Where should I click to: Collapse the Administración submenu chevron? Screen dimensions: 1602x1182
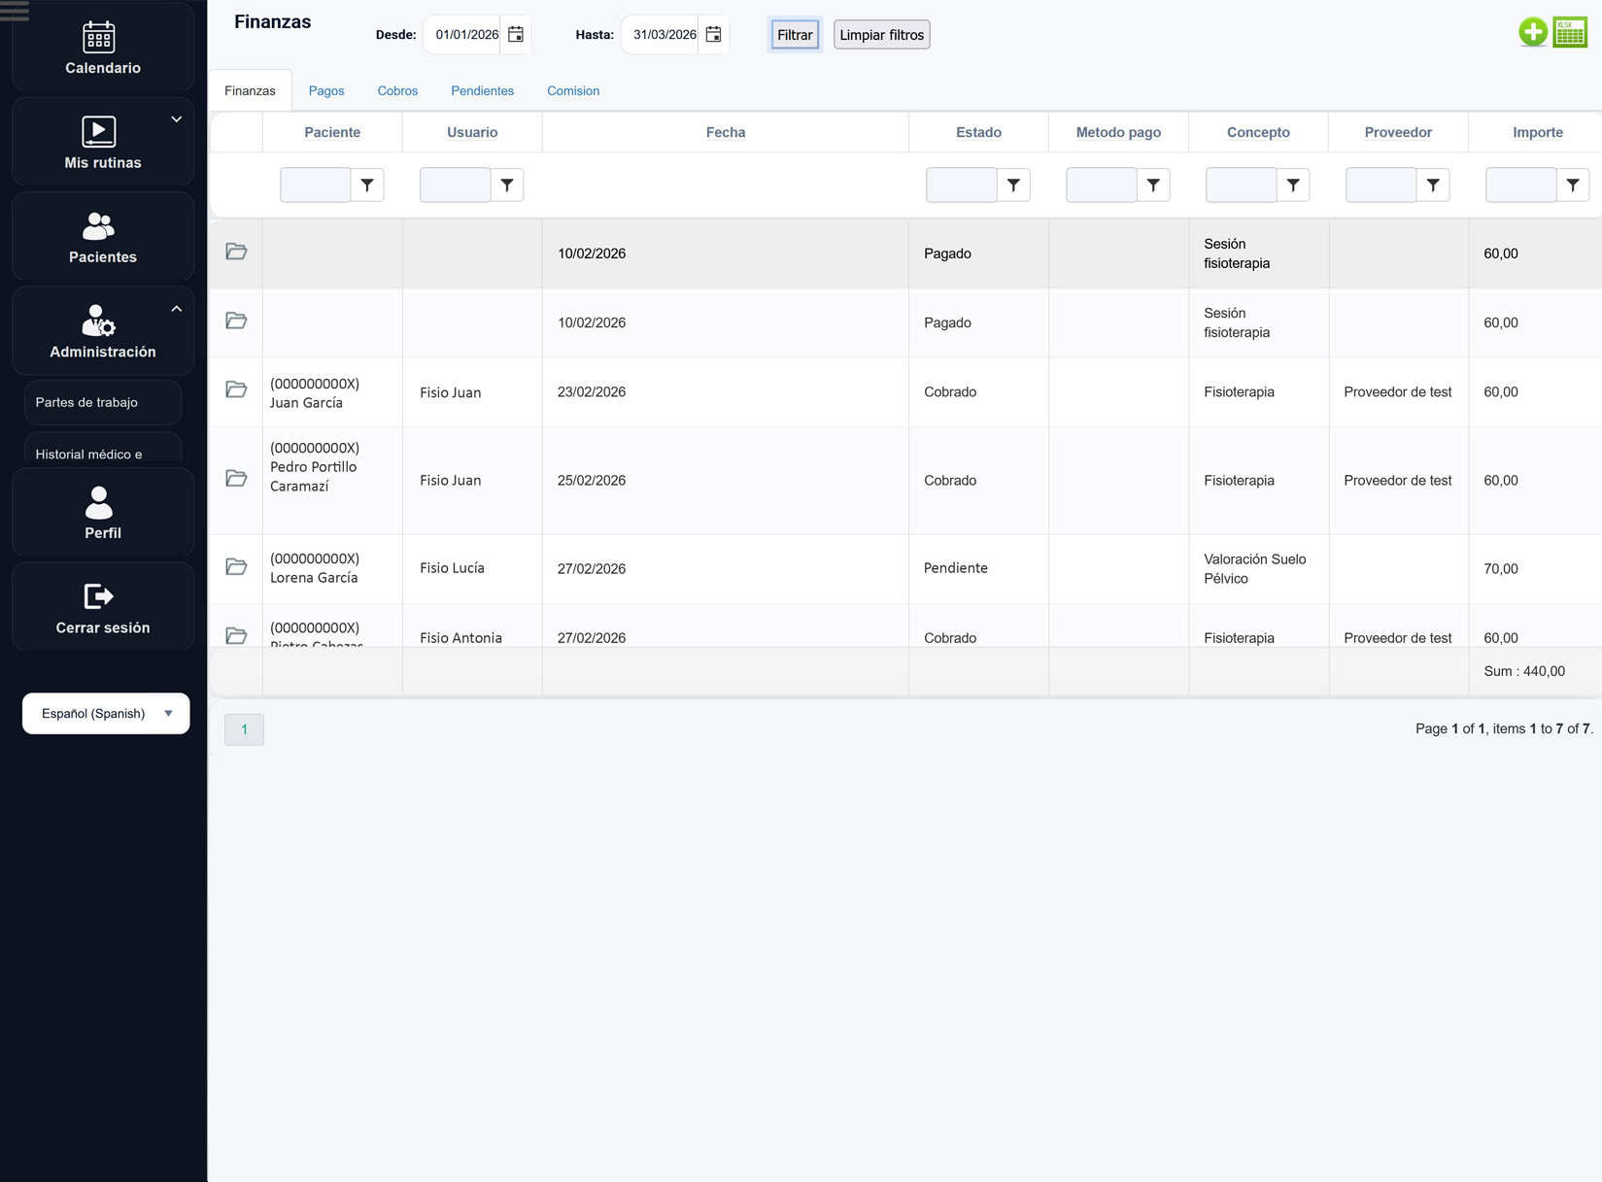(x=177, y=309)
